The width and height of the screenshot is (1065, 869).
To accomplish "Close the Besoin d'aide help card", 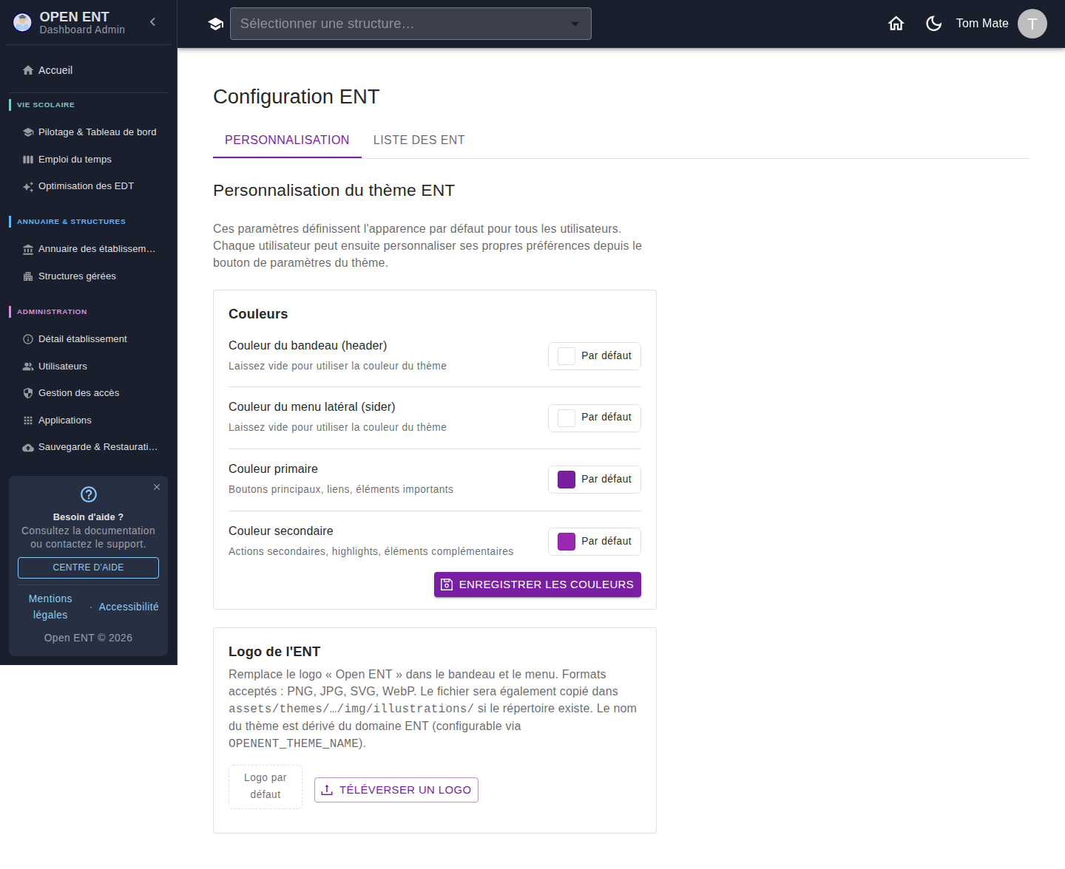I will pos(157,487).
